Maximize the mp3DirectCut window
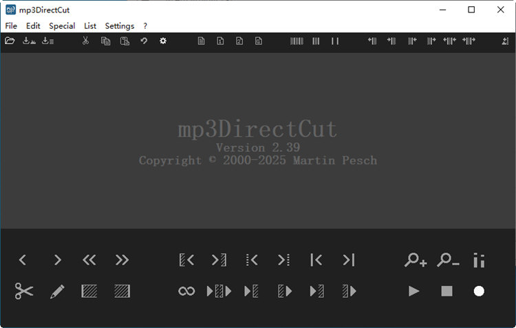This screenshot has width=516, height=328. [471, 10]
